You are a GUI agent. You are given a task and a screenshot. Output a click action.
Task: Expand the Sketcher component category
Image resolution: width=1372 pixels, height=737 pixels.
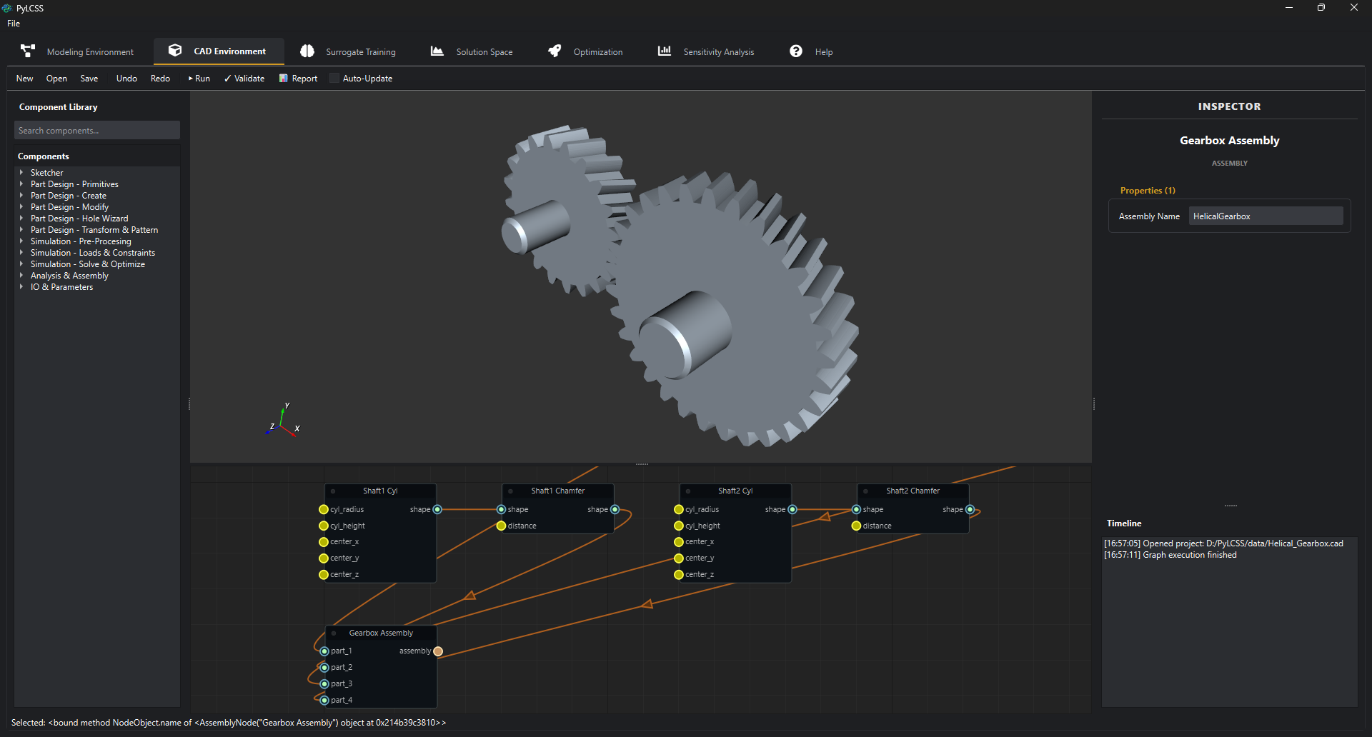(x=21, y=173)
